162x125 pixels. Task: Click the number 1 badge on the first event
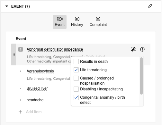click(x=21, y=49)
